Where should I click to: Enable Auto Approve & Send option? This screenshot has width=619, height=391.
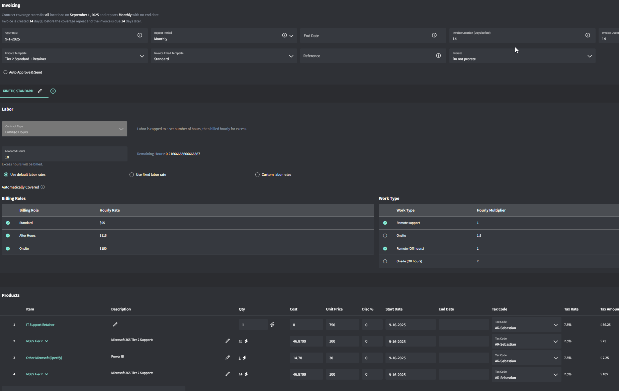5,72
